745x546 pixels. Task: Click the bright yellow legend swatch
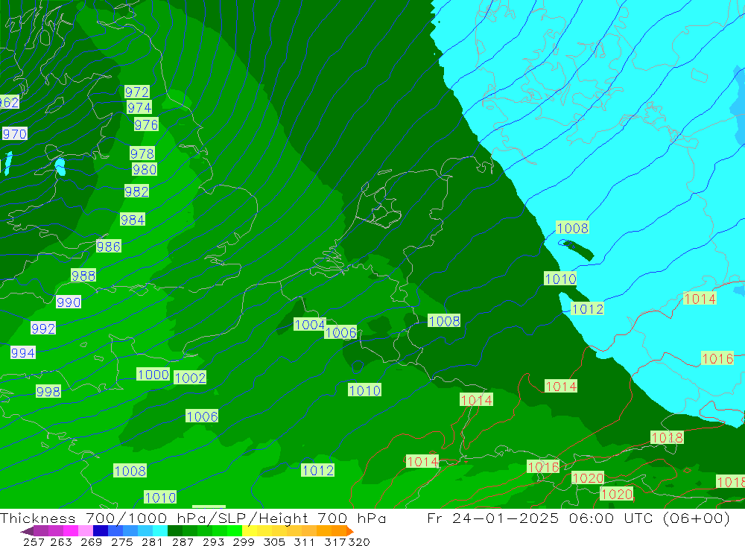[250, 531]
